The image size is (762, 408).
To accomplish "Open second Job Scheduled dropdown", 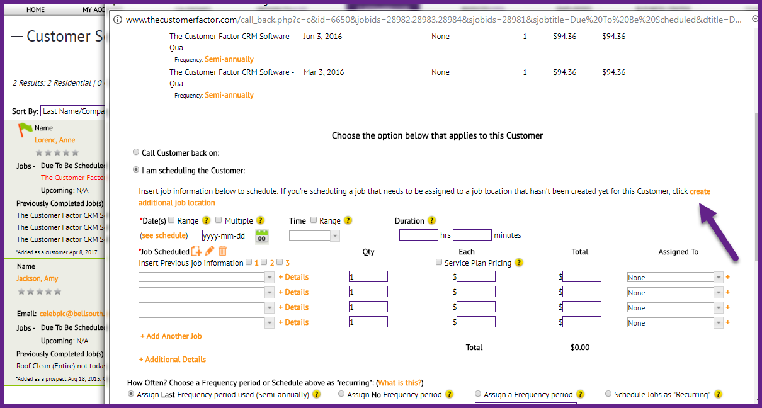I will [x=207, y=292].
